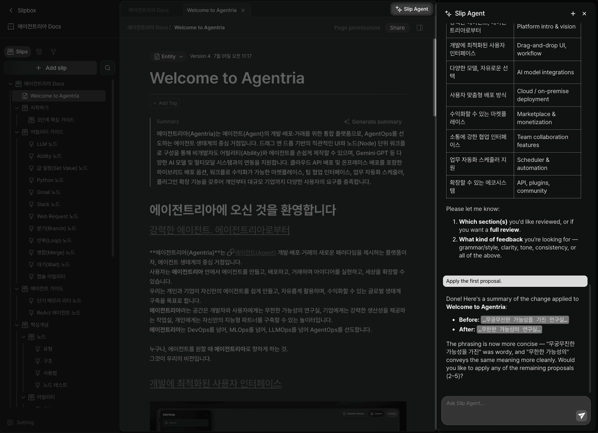
Task: Click the 에이전트리아 Docs breadcrumb link
Action: tap(148, 28)
